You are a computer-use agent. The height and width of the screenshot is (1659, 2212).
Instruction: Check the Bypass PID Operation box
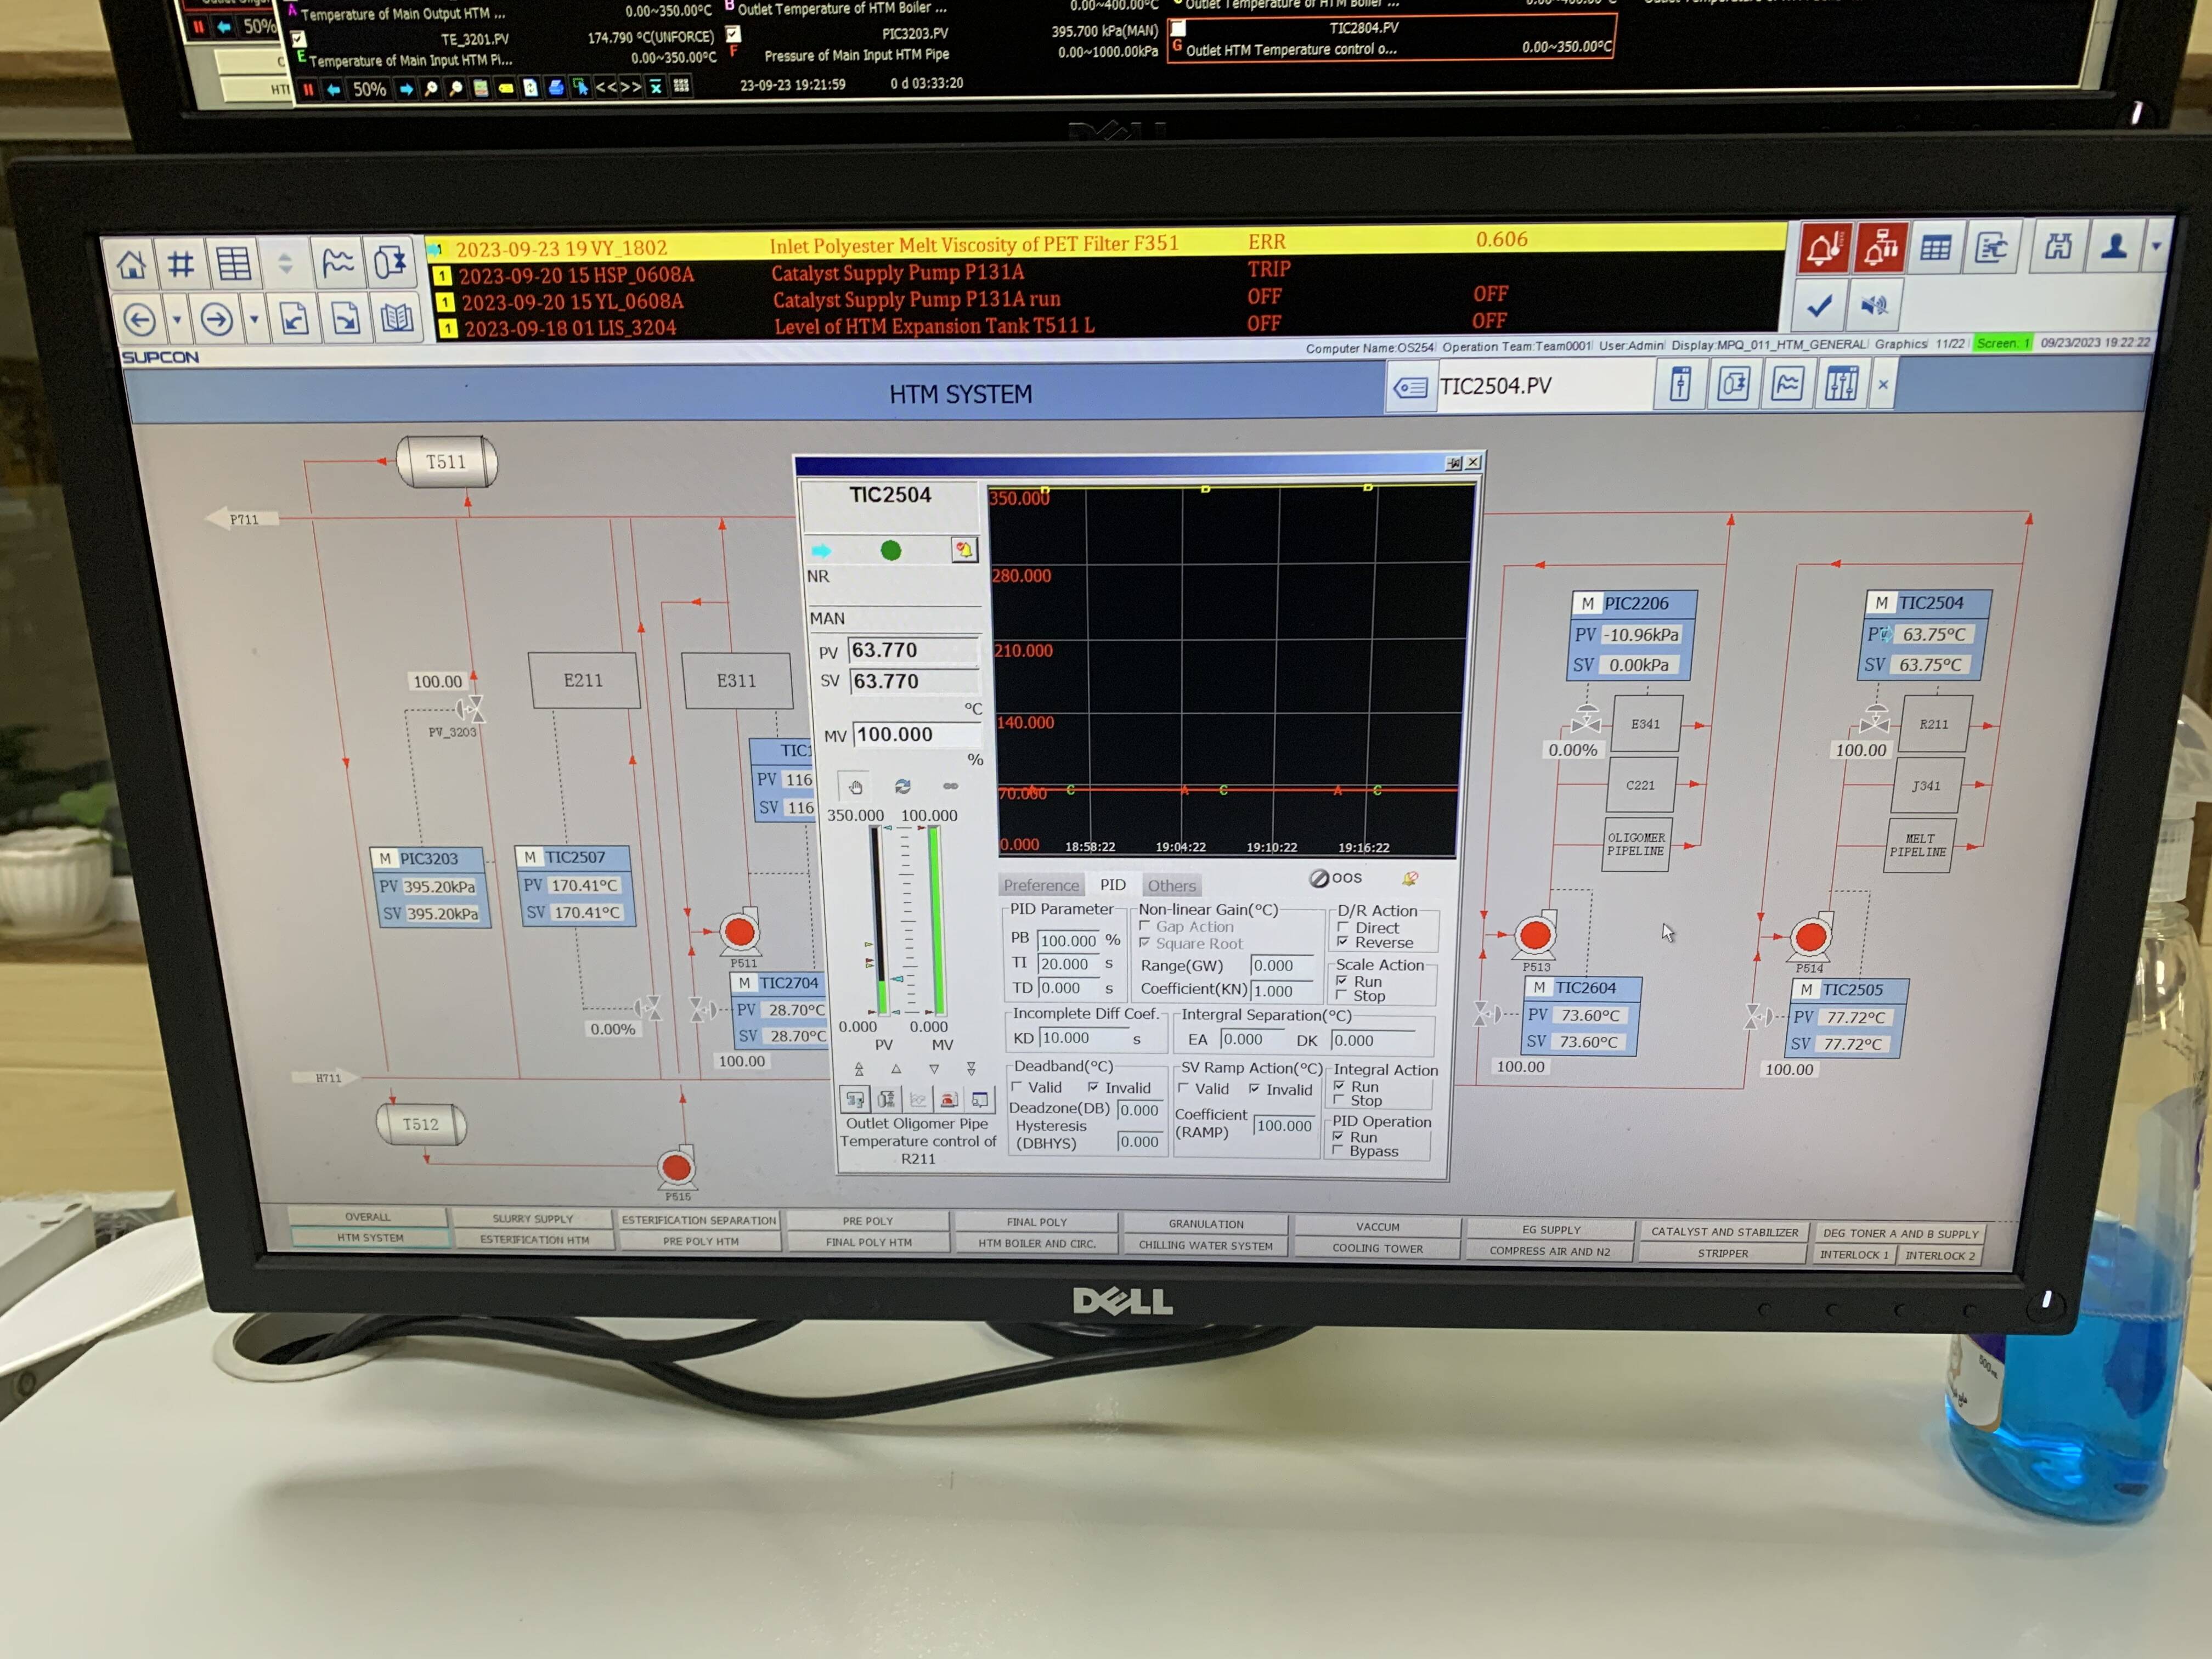[1338, 1151]
